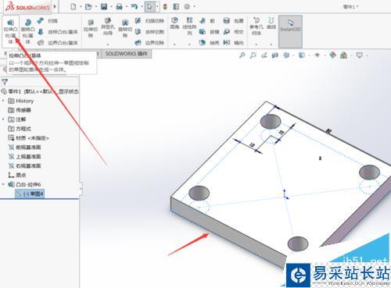Choose the Swept Boss (扫描) feature
The image size is (391, 288).
48,21
